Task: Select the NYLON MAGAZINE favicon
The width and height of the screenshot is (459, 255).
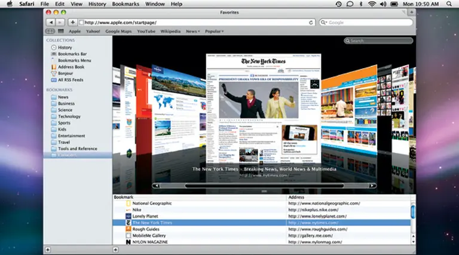Action: [128, 242]
